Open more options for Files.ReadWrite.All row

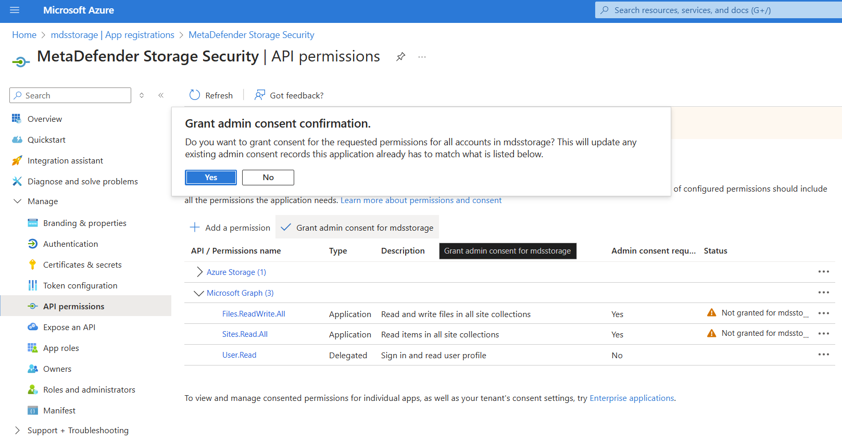(x=823, y=313)
